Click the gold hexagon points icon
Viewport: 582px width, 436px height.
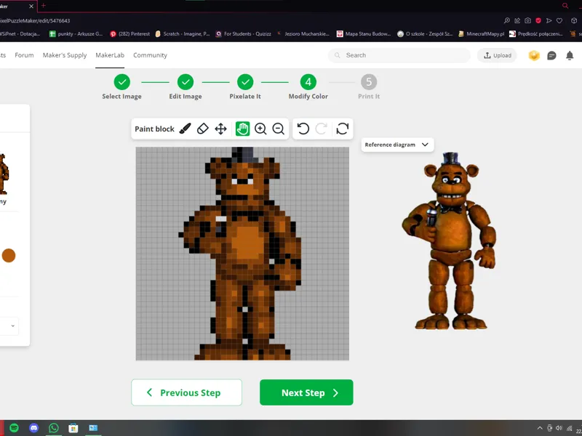pyautogui.click(x=534, y=56)
